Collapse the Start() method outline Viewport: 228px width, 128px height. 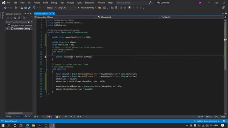point(47,52)
